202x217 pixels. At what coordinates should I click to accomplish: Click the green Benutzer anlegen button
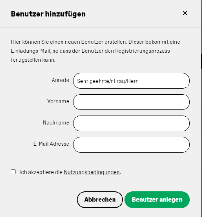point(157,200)
